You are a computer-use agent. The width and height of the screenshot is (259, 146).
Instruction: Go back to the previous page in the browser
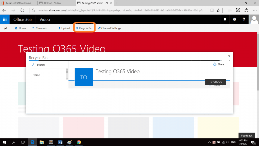(4, 10)
